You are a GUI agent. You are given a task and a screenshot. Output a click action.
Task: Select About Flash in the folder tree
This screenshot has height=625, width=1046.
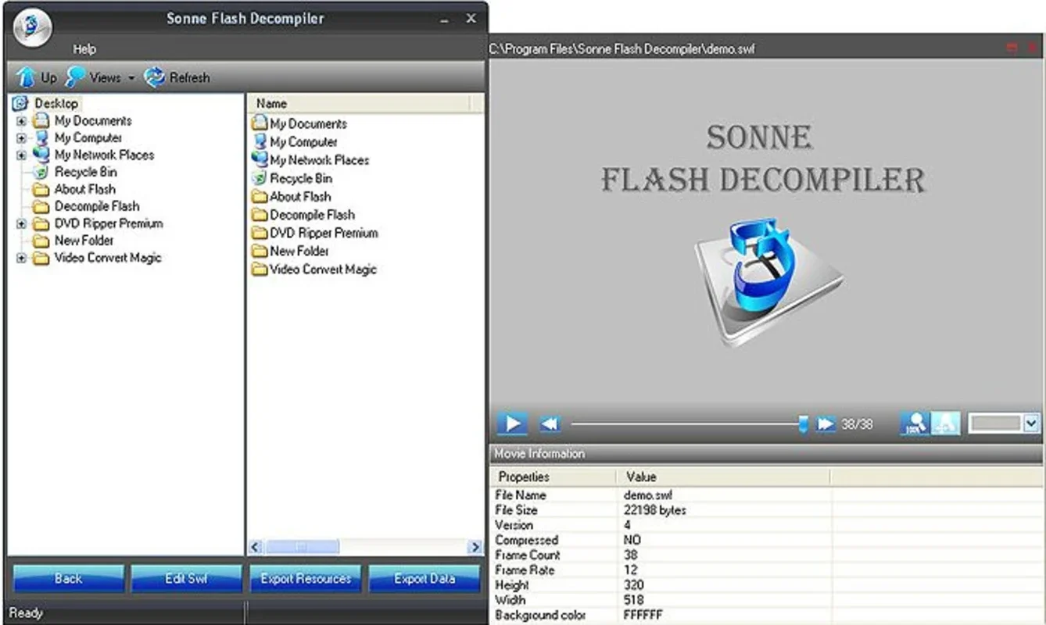tap(84, 189)
